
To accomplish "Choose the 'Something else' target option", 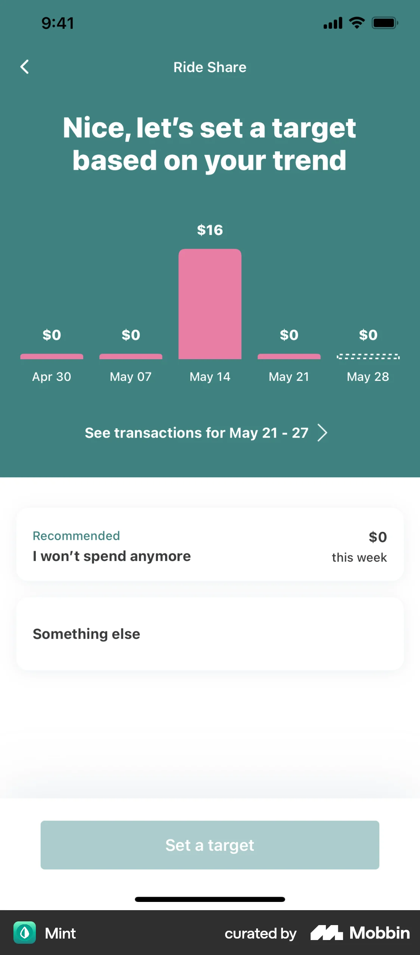I will point(210,634).
